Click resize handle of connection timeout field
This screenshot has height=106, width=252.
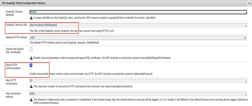[246, 95]
